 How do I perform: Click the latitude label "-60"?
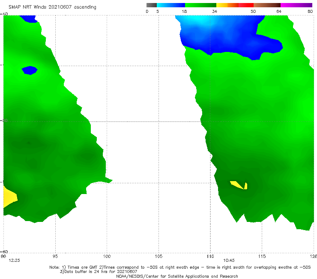[4, 252]
